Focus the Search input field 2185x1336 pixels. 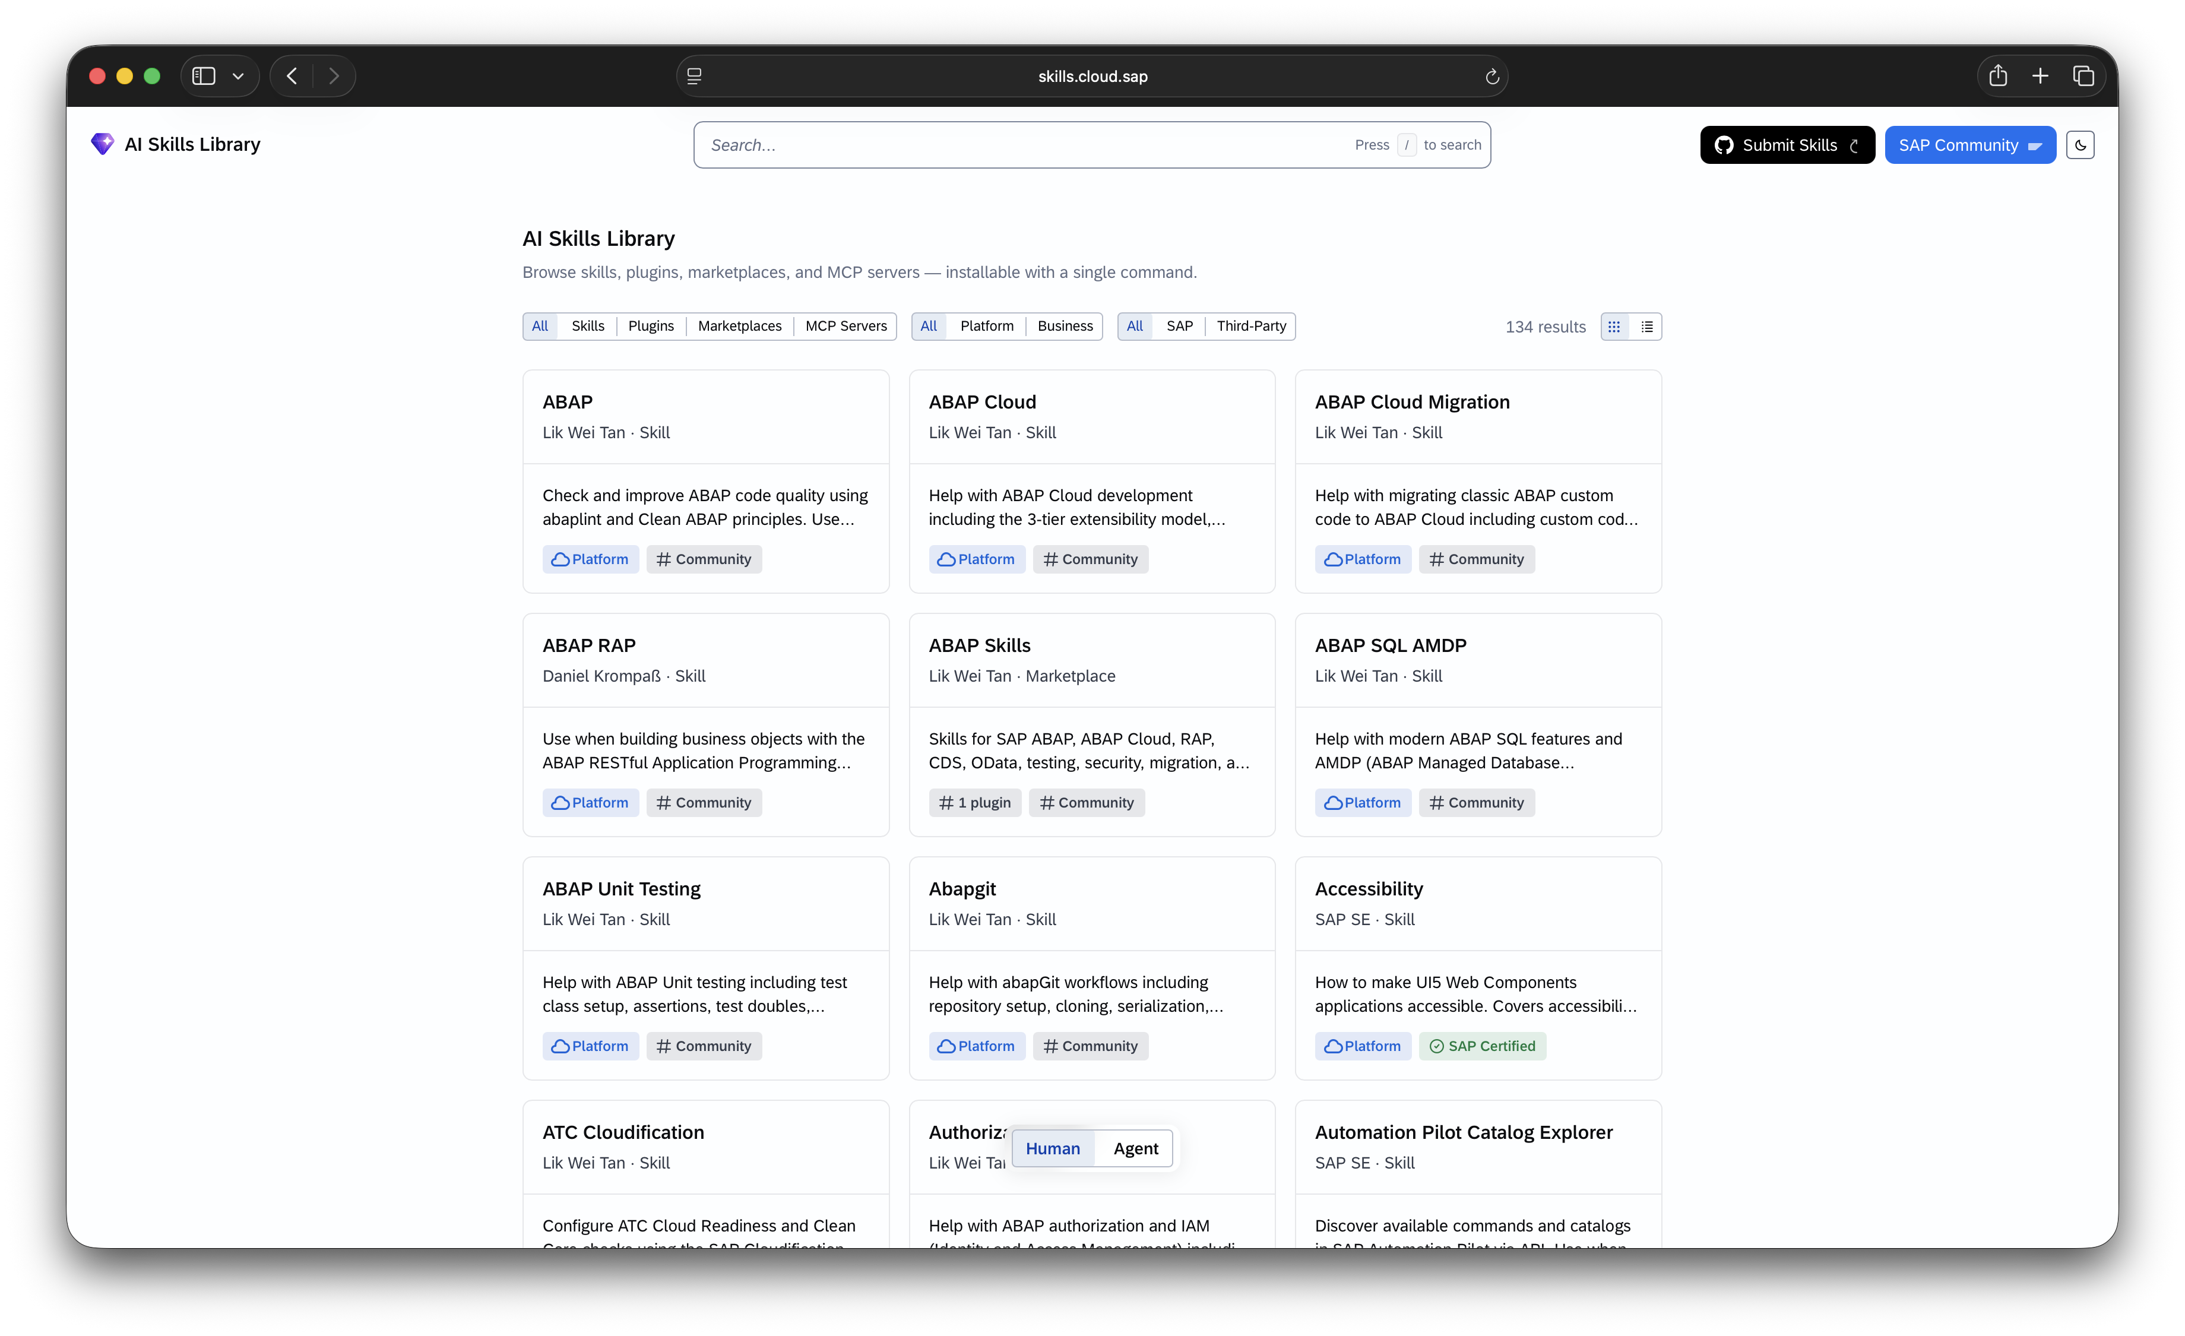[x=1092, y=144]
